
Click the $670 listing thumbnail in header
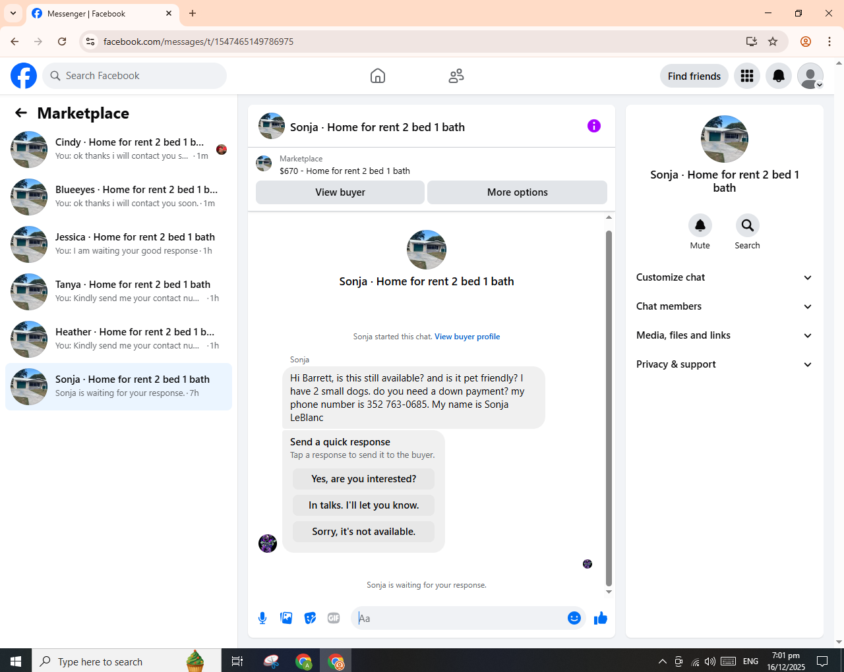click(264, 163)
